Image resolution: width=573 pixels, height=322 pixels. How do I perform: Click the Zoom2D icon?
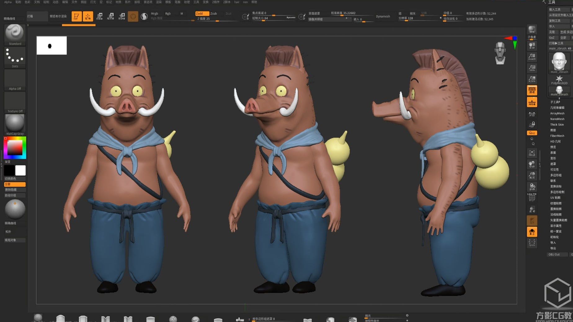(x=532, y=57)
